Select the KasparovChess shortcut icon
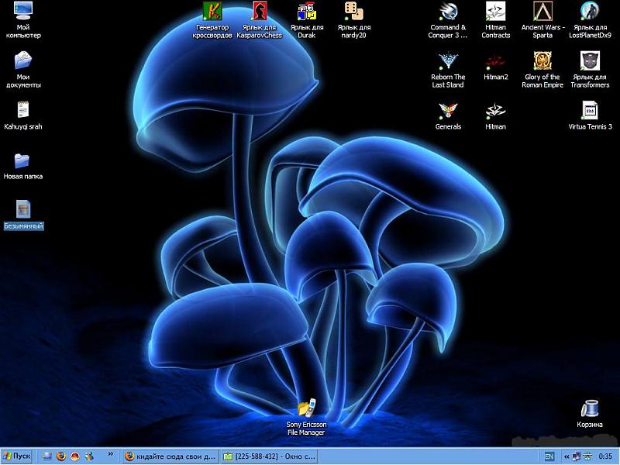620x465 pixels. [x=259, y=12]
